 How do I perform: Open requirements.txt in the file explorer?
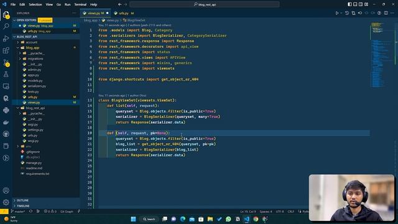[x=37, y=174]
